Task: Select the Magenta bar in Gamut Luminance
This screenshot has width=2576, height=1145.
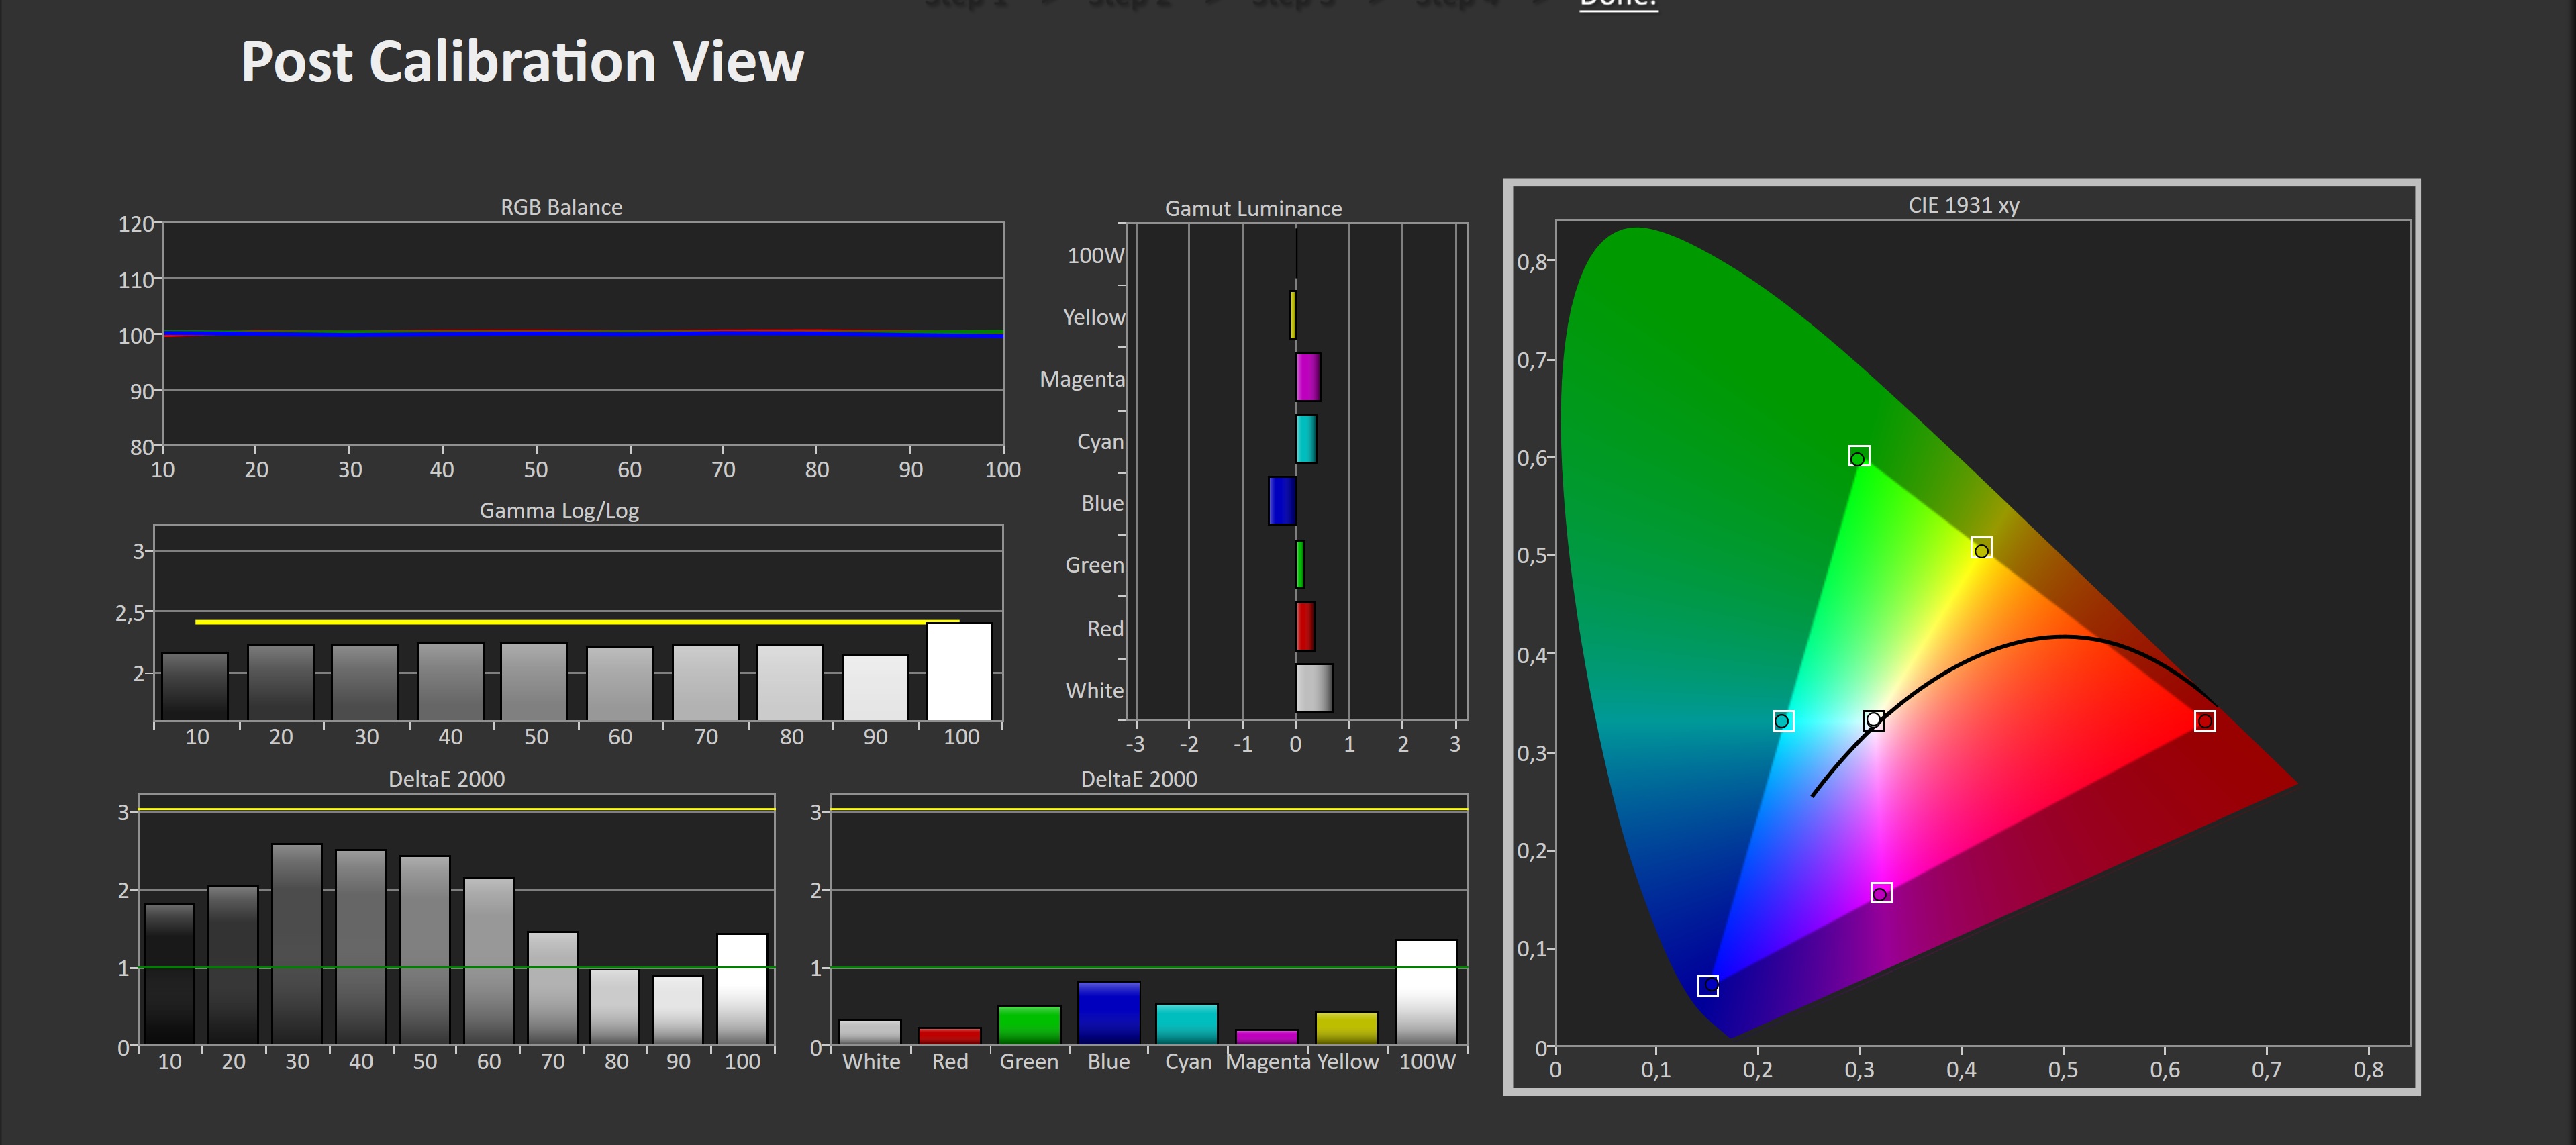Action: tap(1308, 377)
